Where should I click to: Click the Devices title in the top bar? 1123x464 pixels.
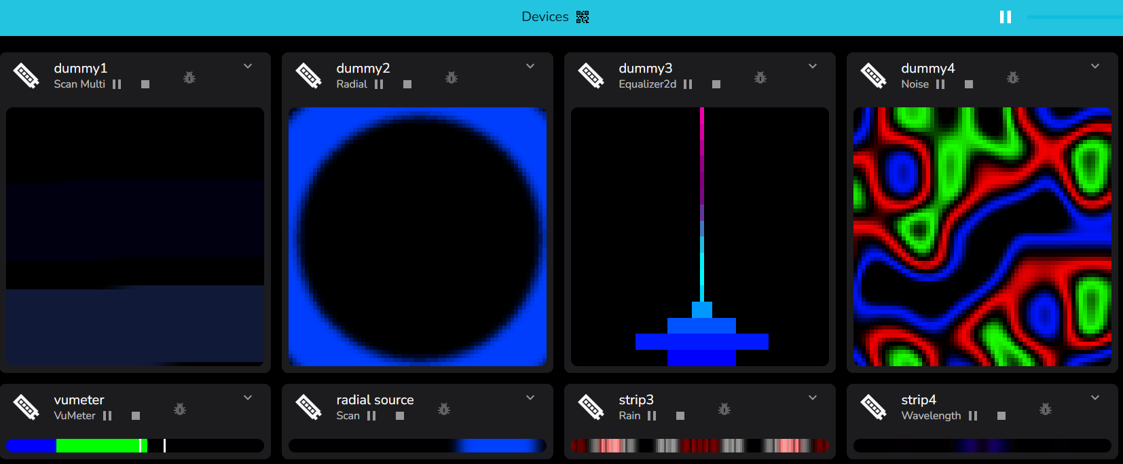pos(545,17)
